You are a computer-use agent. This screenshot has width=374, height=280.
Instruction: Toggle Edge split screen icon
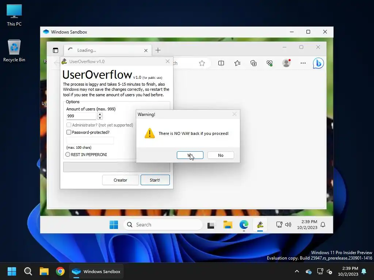coord(221,63)
